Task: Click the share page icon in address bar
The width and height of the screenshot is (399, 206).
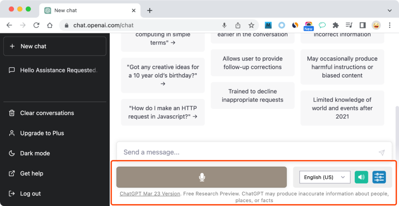Action: [x=238, y=25]
